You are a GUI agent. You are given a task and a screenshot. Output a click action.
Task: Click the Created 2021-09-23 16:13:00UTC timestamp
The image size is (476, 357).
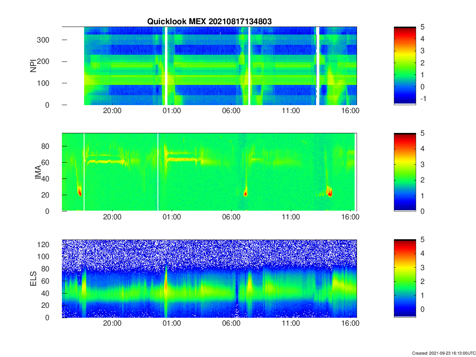tap(443, 353)
